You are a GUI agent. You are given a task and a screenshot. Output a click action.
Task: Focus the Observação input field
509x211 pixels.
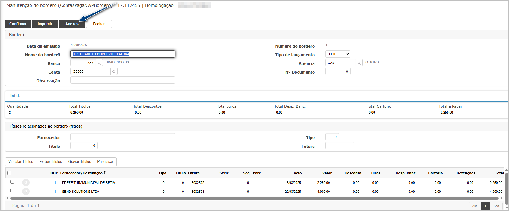click(x=123, y=80)
